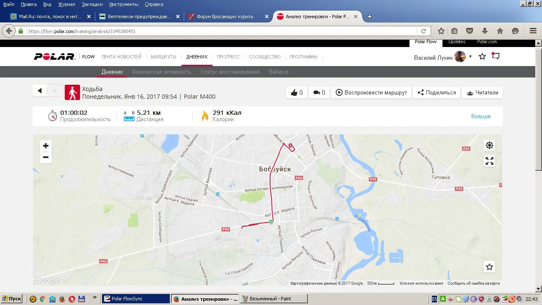
Task: Switch to the Физическая активность subtab
Action: tap(161, 72)
